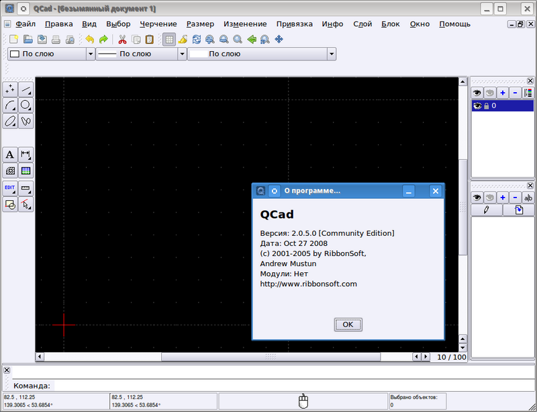Create a new document via toolbar icon
Screen dimensions: 537x412
(x=13, y=40)
